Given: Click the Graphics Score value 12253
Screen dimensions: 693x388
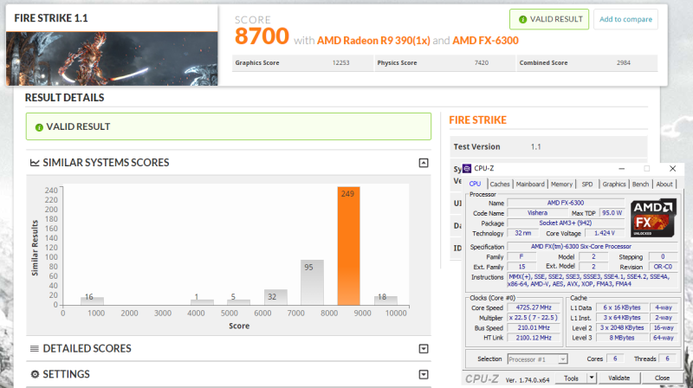Looking at the screenshot, I should click(340, 62).
